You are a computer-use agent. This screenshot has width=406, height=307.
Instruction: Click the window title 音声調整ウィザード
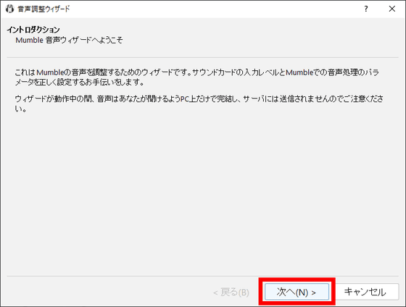(x=43, y=9)
